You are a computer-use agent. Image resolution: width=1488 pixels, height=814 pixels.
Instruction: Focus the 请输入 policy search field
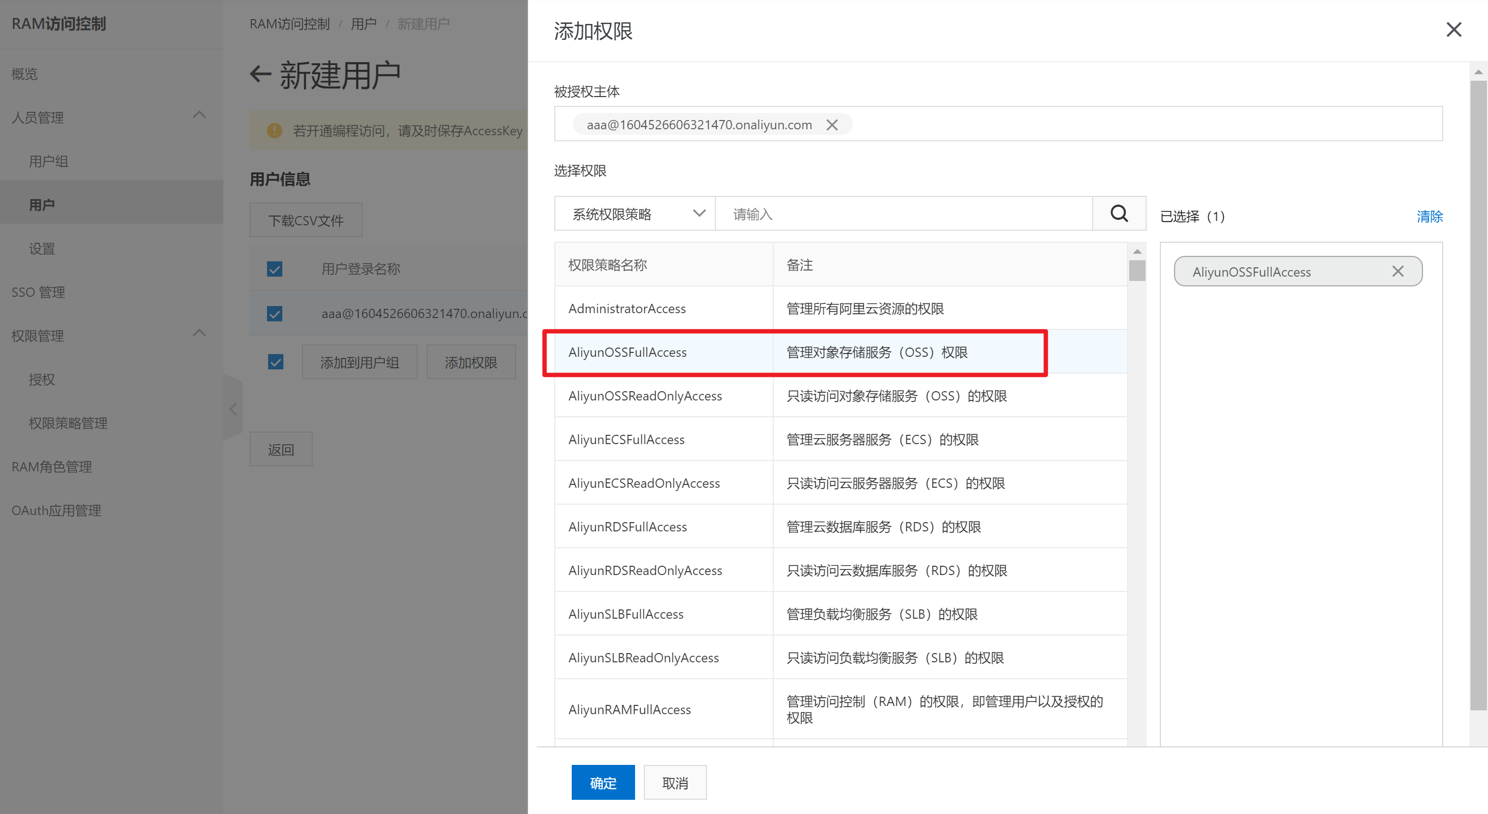[903, 214]
